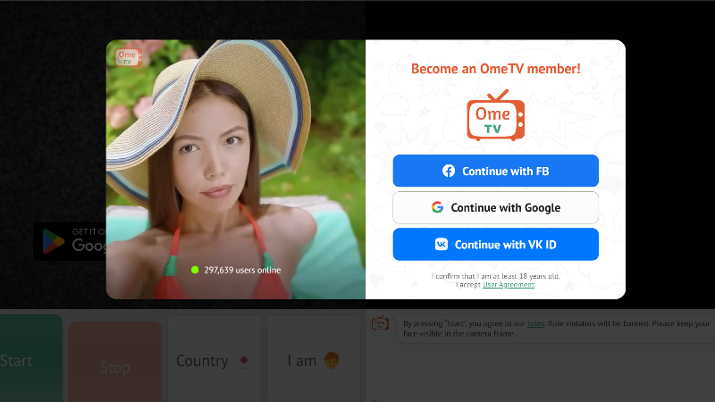This screenshot has width=715, height=402.
Task: Click the green online status dot
Action: (195, 270)
